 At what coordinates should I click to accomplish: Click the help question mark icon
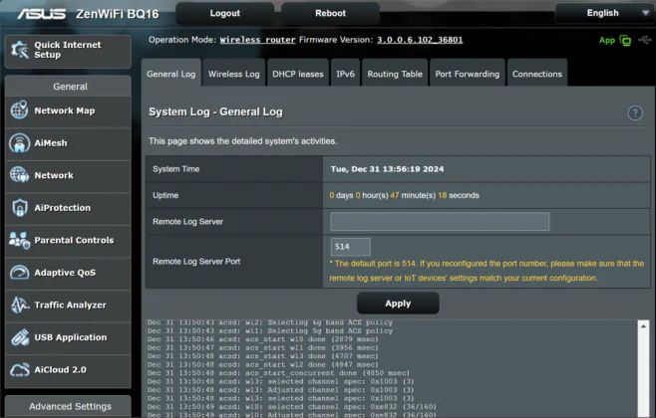[635, 112]
